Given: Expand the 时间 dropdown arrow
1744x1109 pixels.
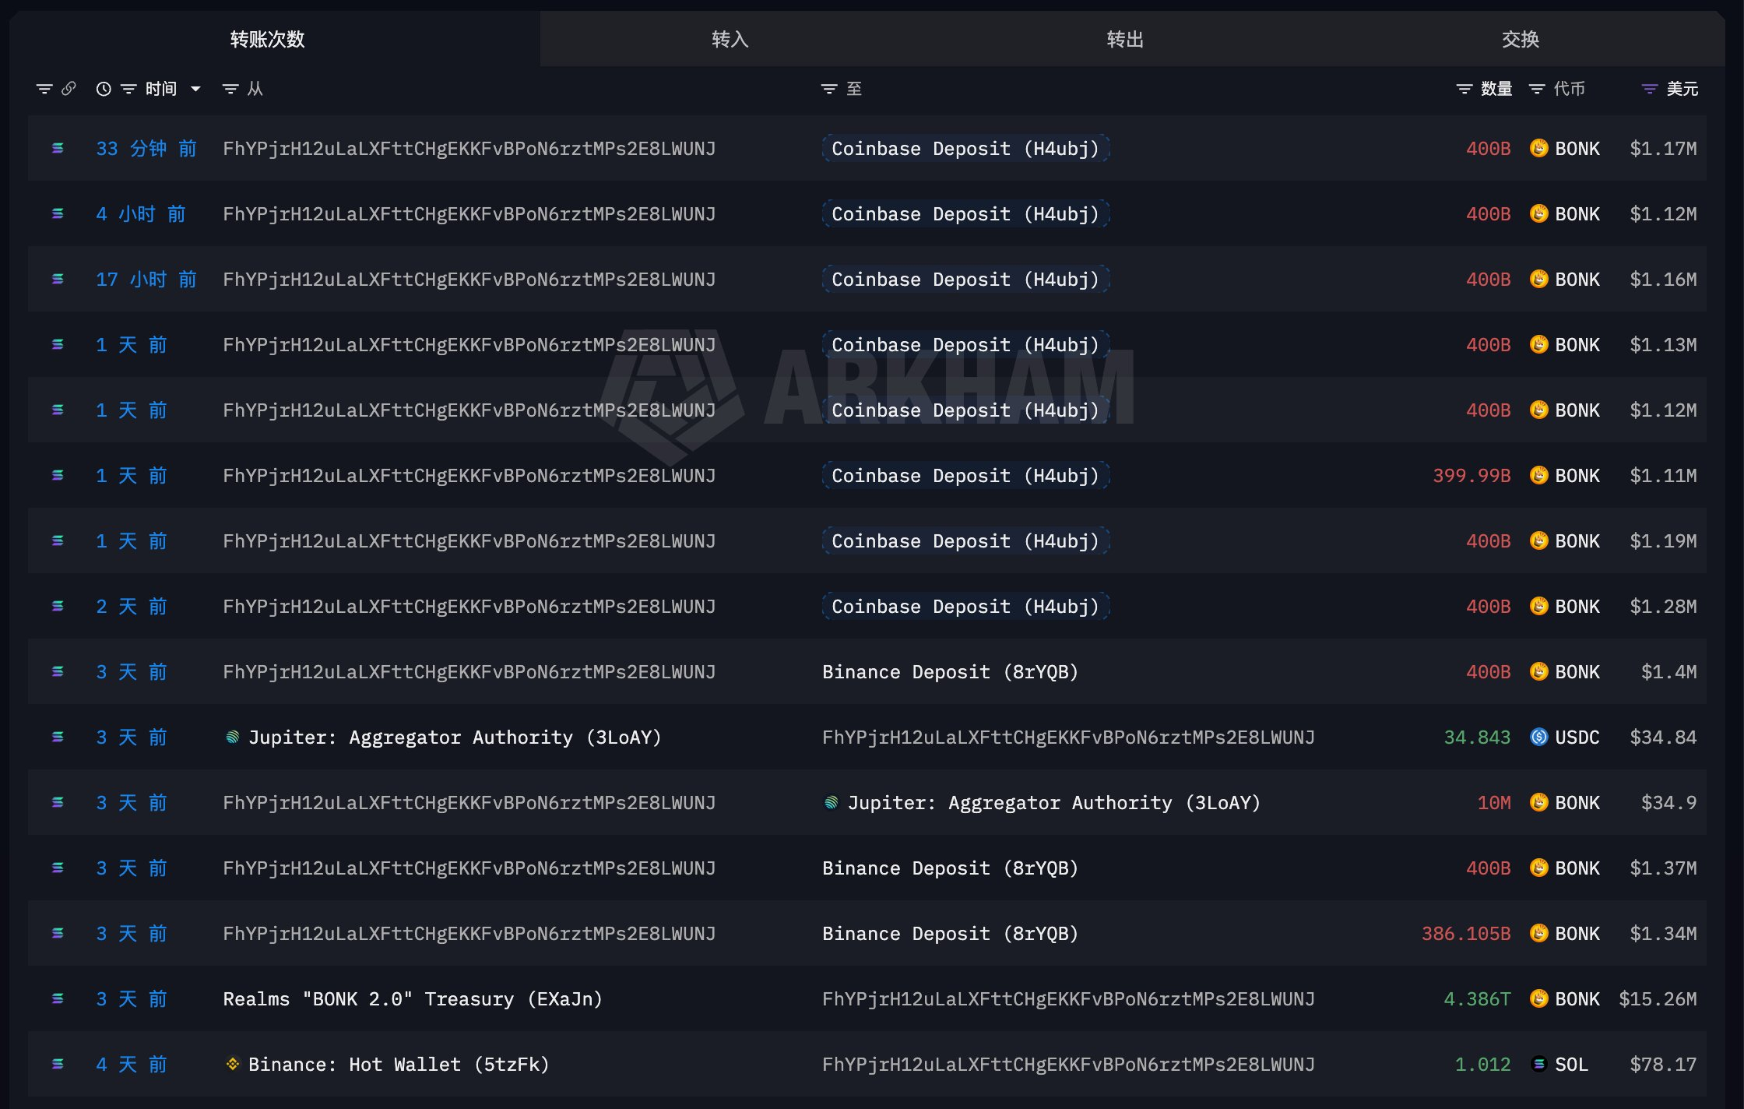Looking at the screenshot, I should (195, 89).
